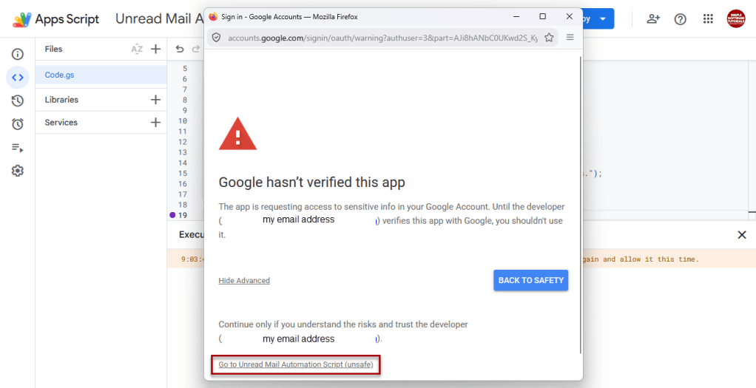Share project with add-person icon

point(653,18)
